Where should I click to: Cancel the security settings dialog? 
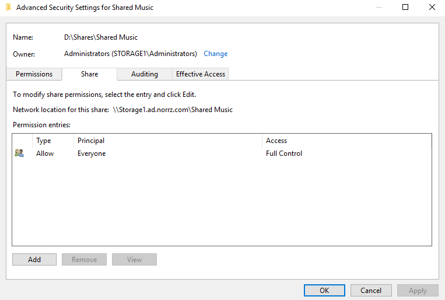tap(371, 291)
